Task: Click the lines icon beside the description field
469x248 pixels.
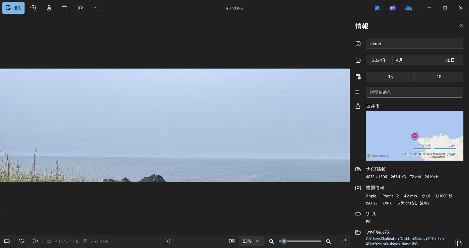Action: coord(358,92)
